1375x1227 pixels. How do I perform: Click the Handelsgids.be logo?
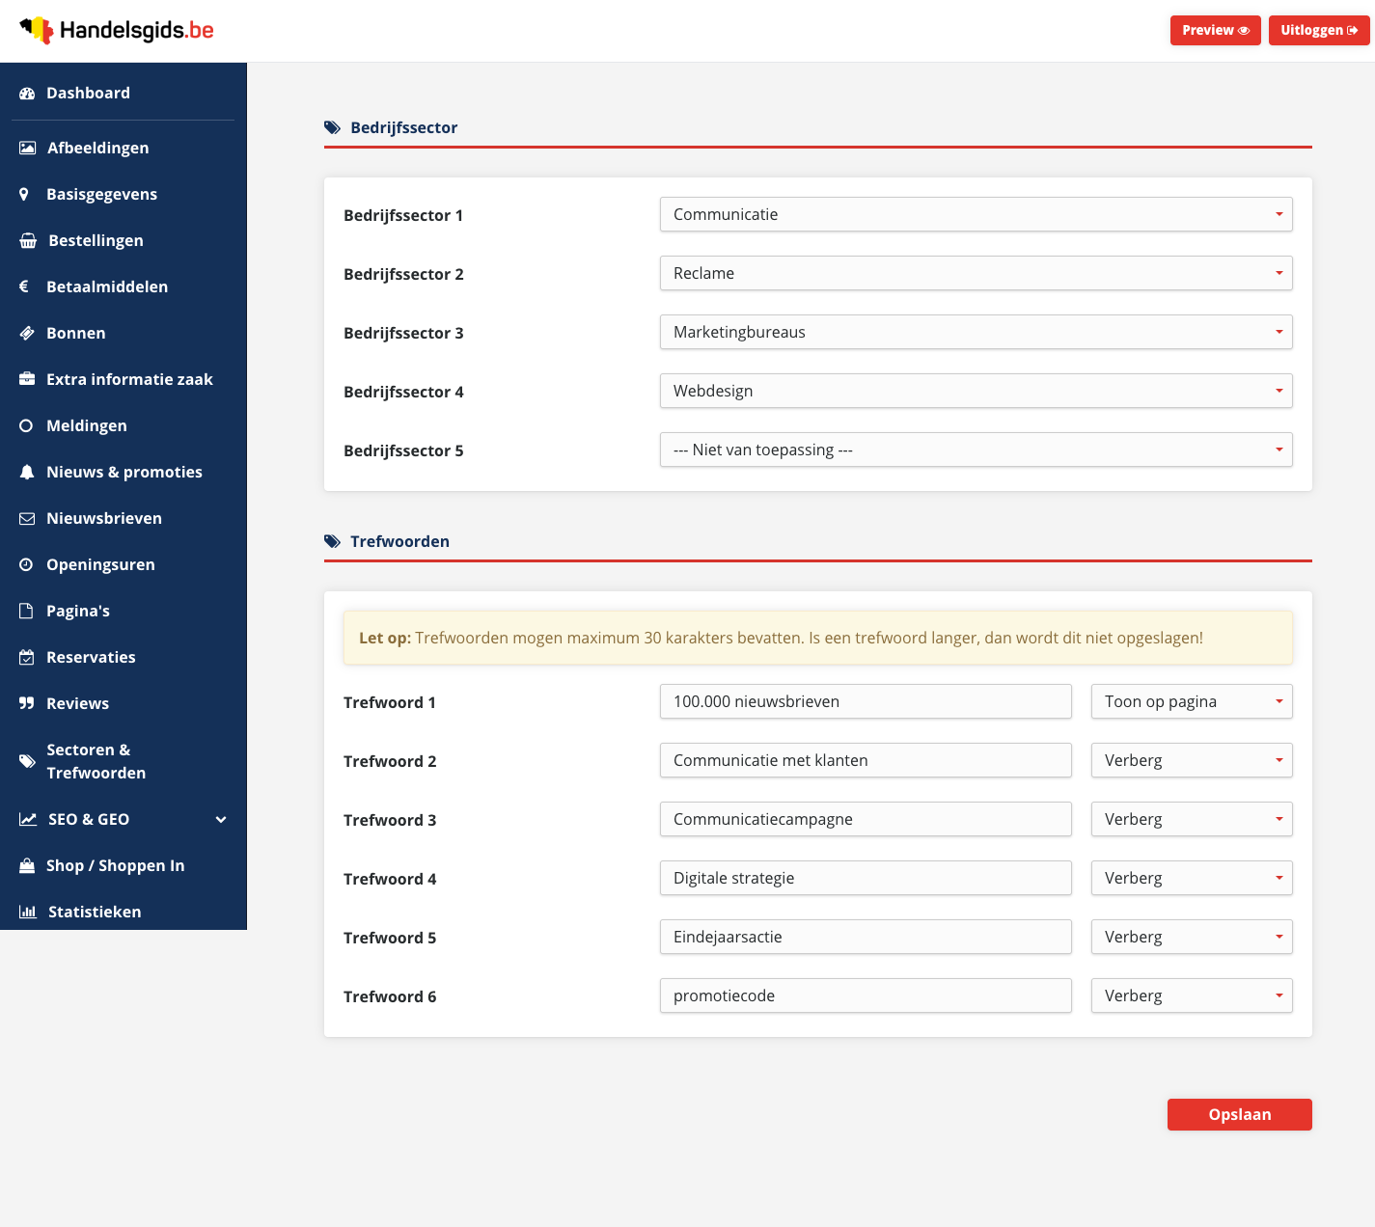(117, 30)
